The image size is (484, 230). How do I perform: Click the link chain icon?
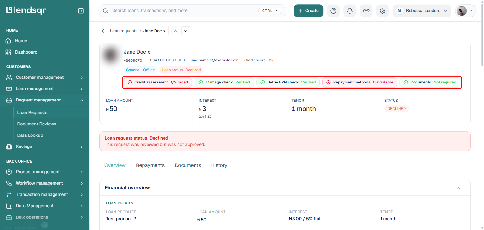366,11
